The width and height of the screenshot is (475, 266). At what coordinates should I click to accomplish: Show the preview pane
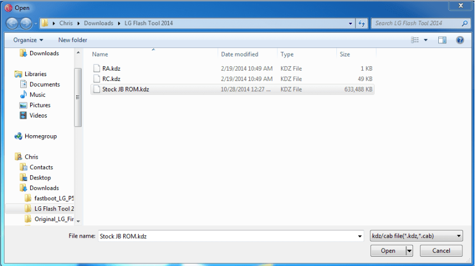pyautogui.click(x=442, y=40)
